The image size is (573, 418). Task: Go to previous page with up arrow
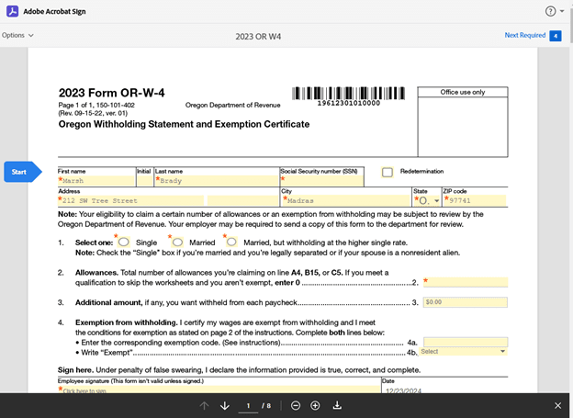(204, 405)
